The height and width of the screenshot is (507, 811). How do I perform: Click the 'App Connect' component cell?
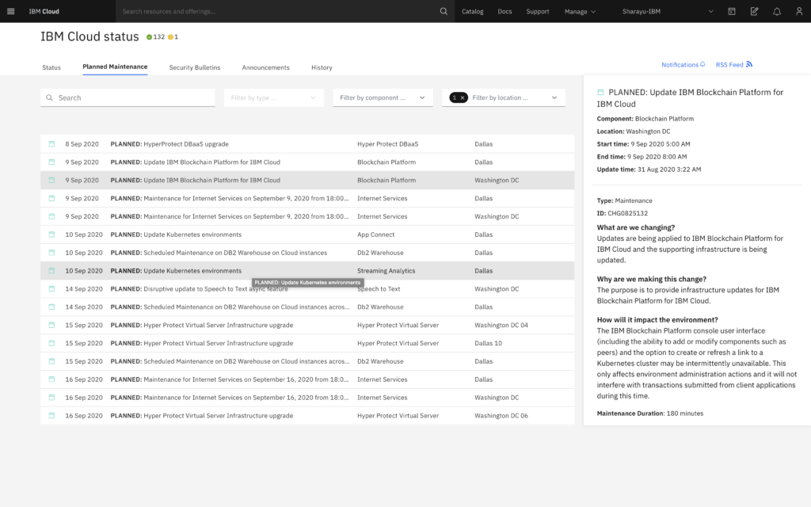coord(376,234)
